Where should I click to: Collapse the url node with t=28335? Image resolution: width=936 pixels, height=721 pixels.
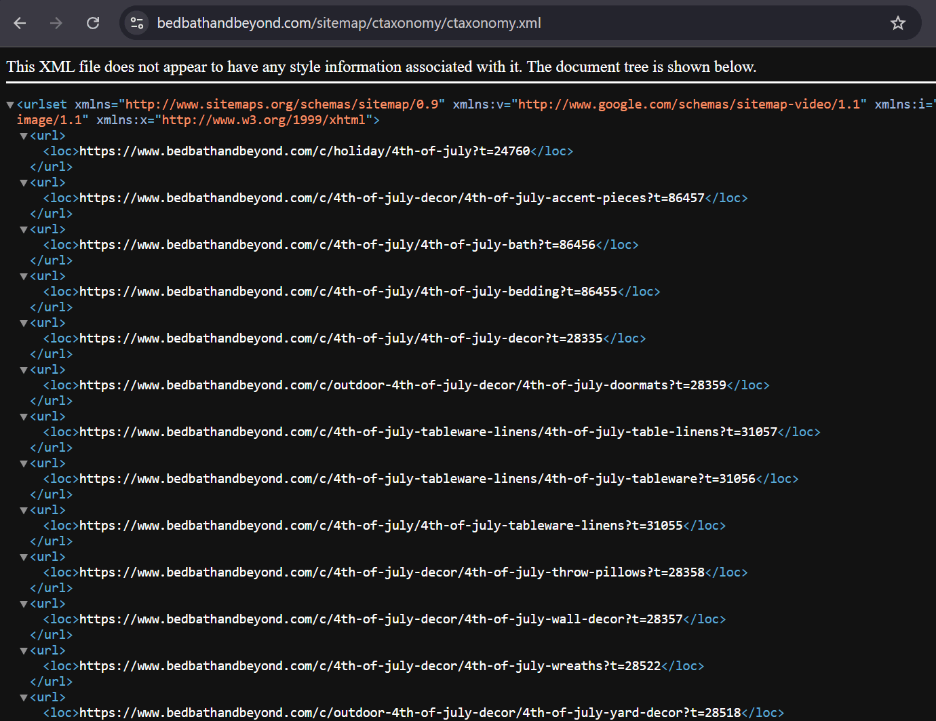coord(24,324)
